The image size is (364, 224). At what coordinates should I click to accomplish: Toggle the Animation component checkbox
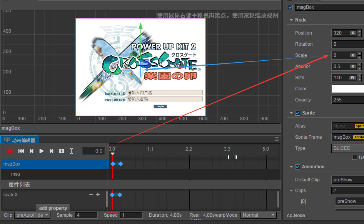(x=297, y=167)
